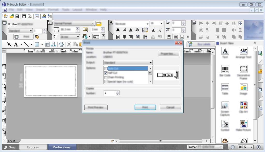Check the Special tape (no cuts) option
Screen dimensions: 265x152
[106, 82]
